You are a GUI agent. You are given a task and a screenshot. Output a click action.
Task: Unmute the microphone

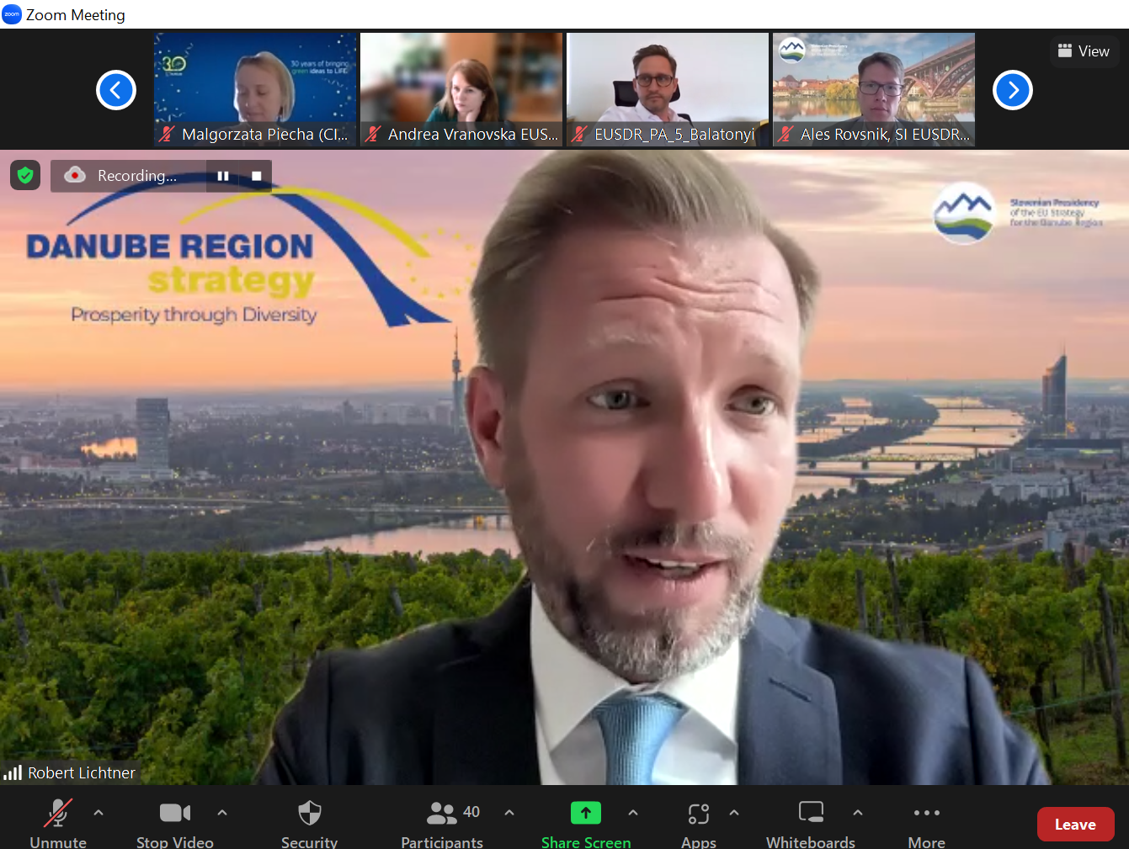coord(57,814)
